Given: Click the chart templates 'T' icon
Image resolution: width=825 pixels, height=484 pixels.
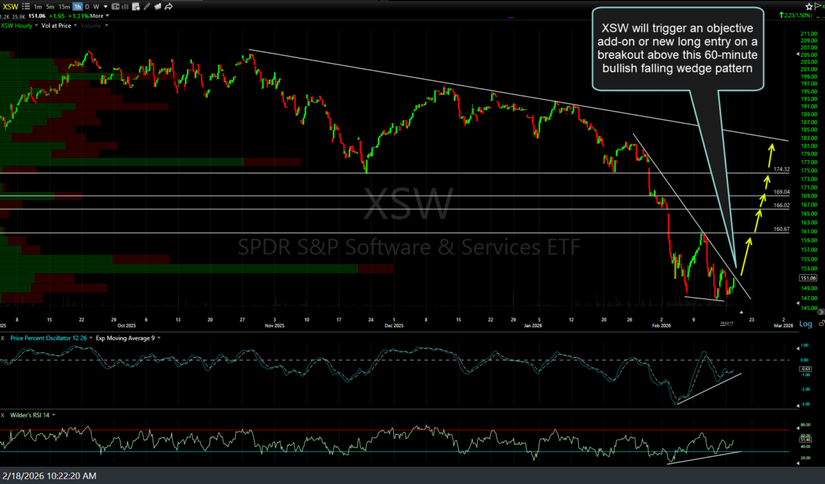Looking at the screenshot, I should 115,6.
